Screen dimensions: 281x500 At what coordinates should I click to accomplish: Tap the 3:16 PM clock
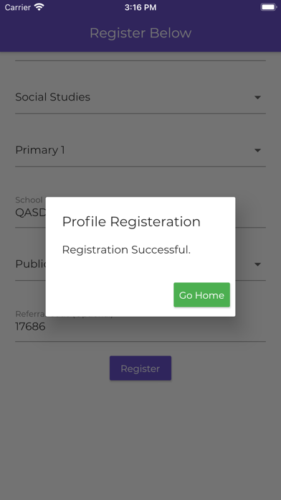tap(140, 7)
